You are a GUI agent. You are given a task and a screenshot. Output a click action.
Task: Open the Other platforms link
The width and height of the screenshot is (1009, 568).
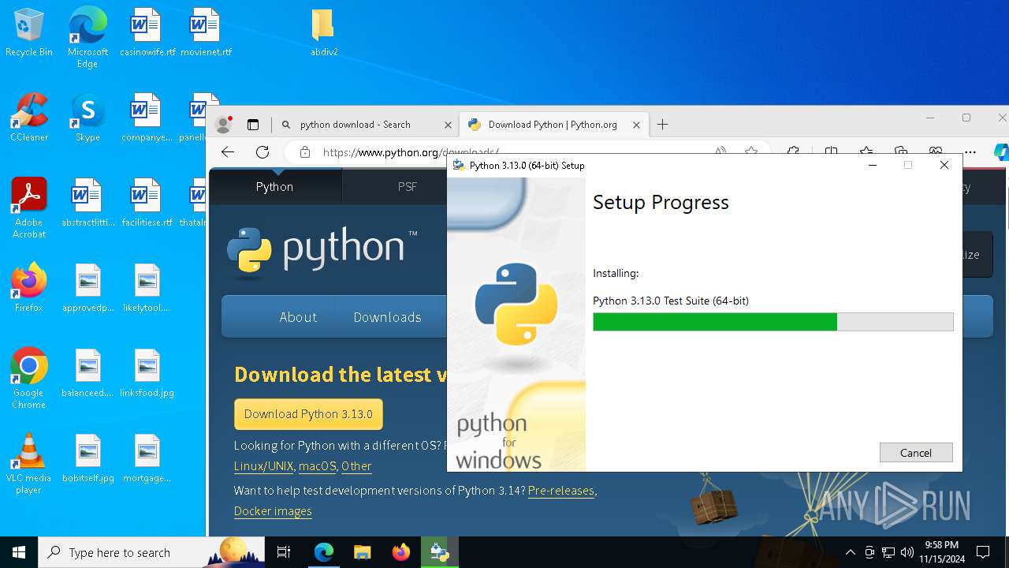pos(356,466)
